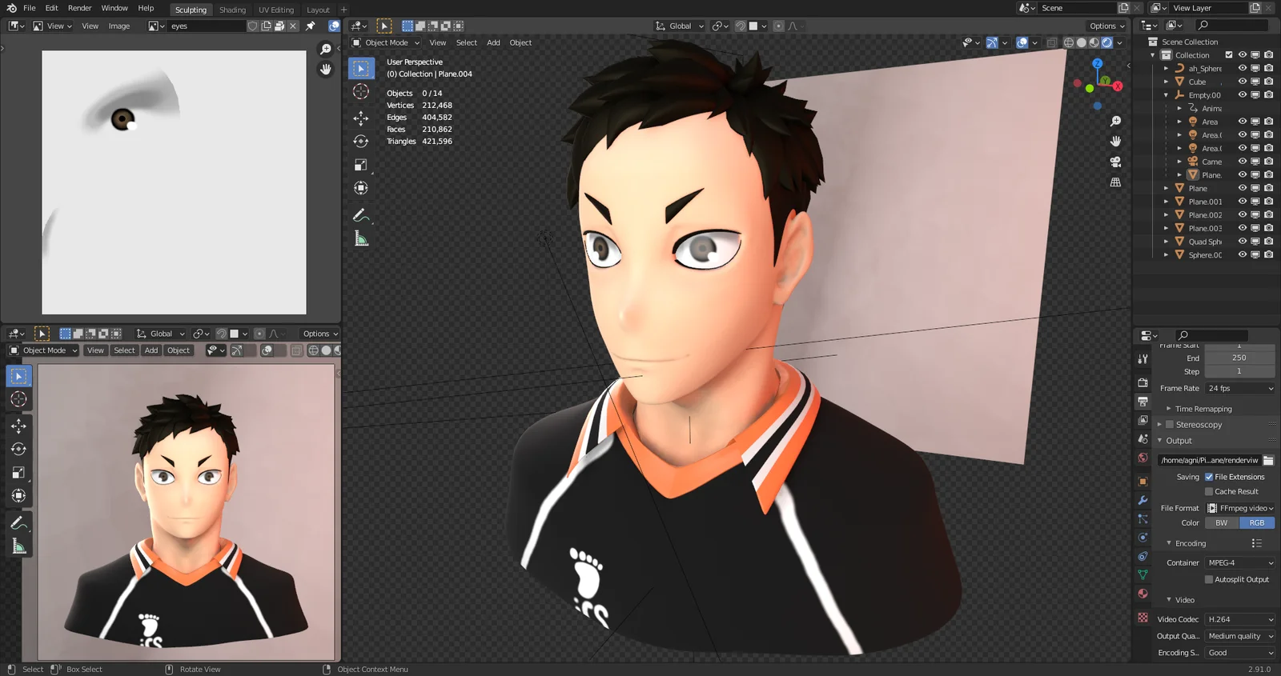Pick the Annotate tool in main viewport

pyautogui.click(x=361, y=215)
